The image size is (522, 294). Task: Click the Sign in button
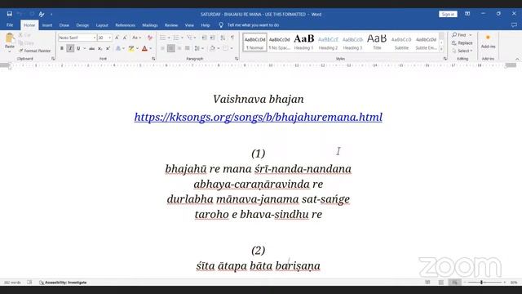448,14
